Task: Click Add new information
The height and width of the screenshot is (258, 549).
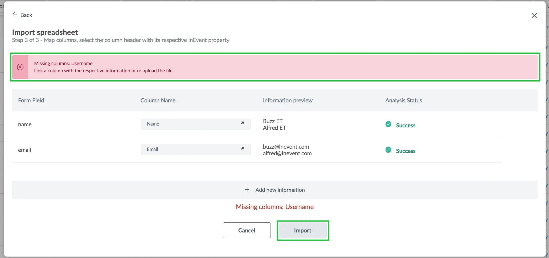Action: 275,190
